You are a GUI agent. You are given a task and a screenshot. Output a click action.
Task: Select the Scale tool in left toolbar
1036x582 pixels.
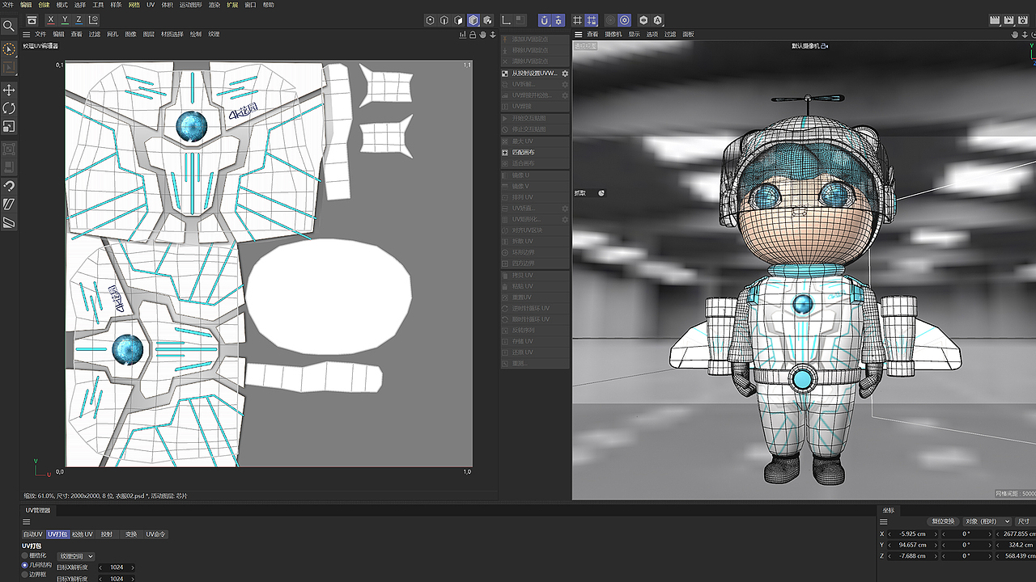point(9,126)
